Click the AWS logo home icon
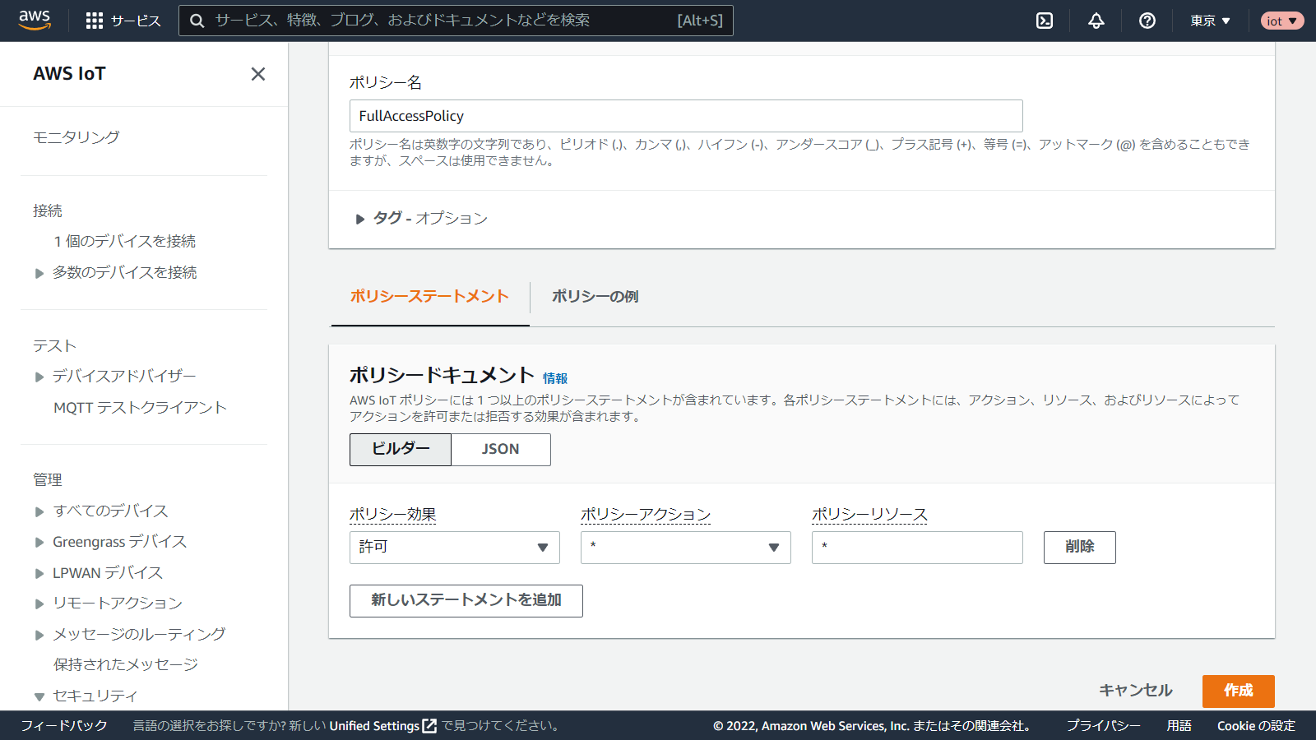1316x740 pixels. tap(35, 20)
